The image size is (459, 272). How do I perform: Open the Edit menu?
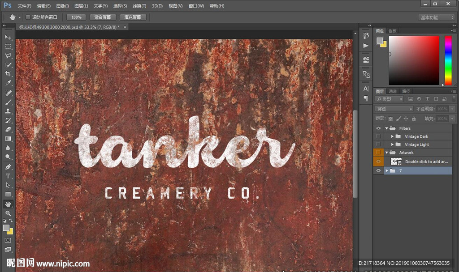(x=43, y=6)
